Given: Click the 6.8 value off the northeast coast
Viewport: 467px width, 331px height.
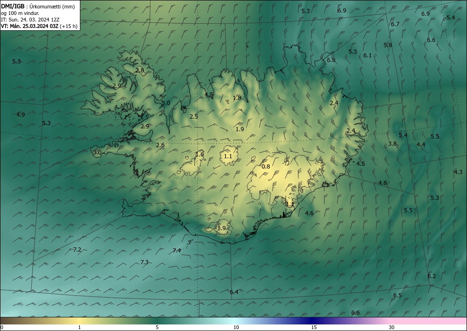Looking at the screenshot, I should coord(331,60).
